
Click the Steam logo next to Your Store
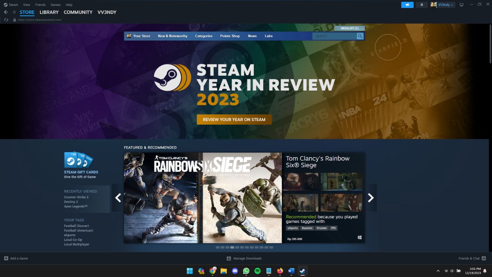tap(129, 36)
